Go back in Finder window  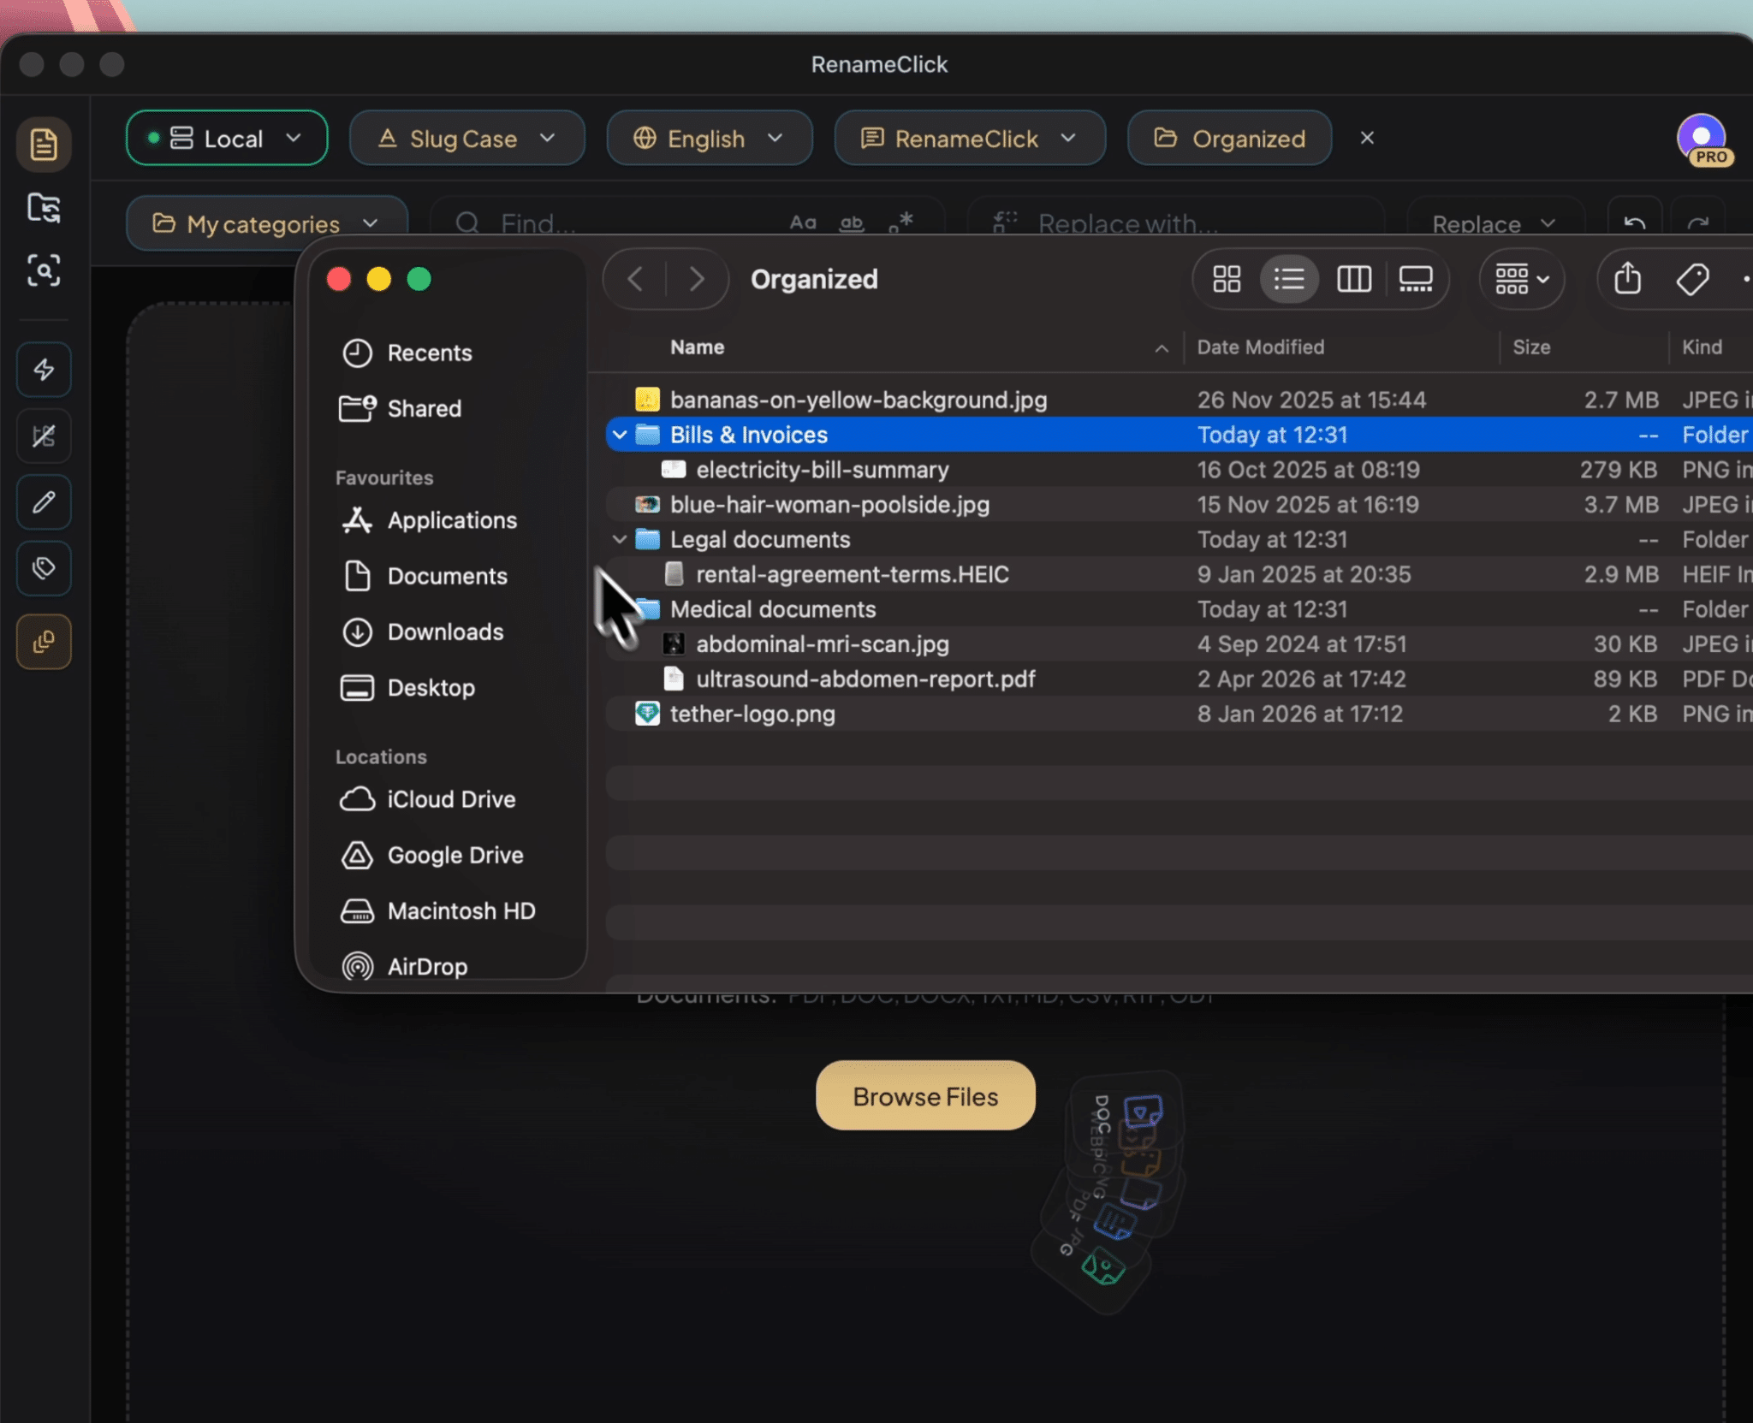635,279
